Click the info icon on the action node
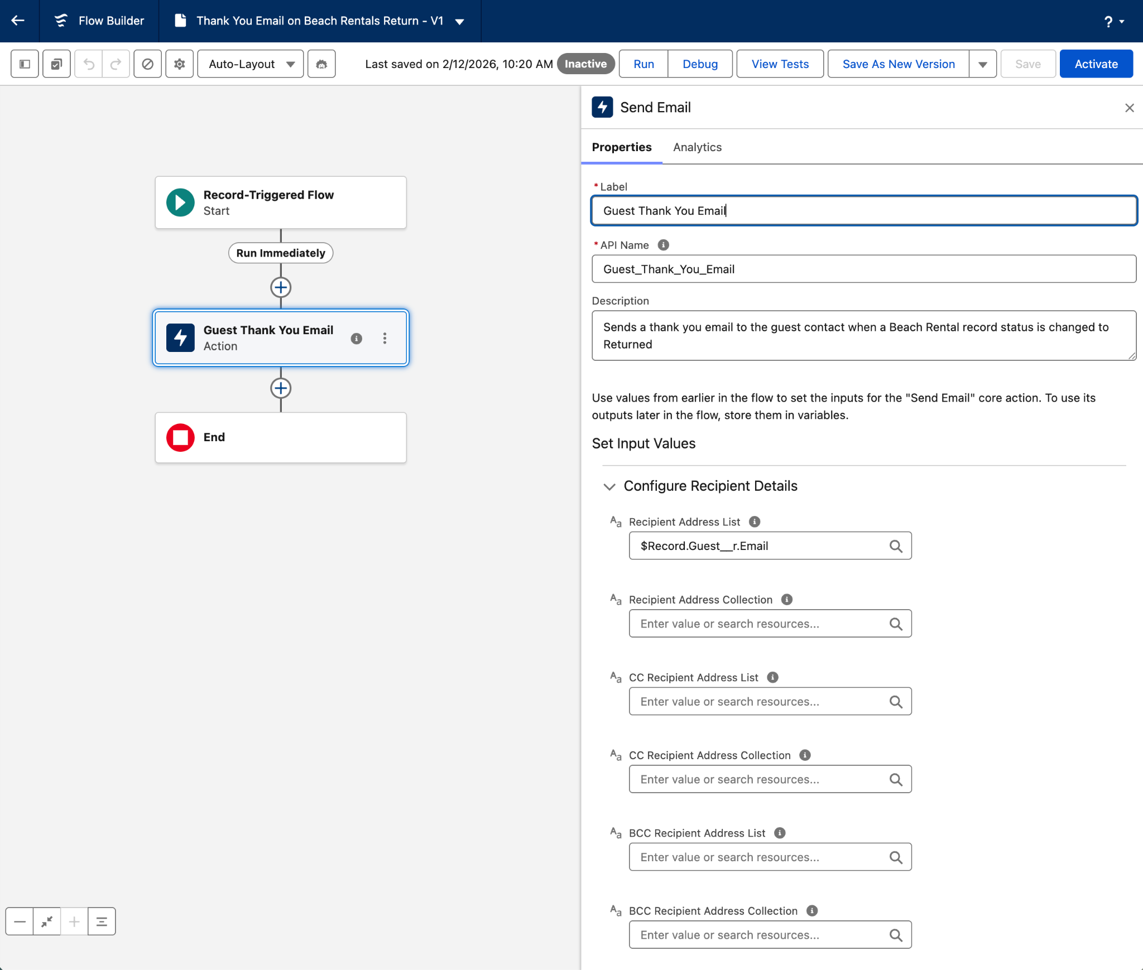Viewport: 1143px width, 970px height. (x=356, y=339)
